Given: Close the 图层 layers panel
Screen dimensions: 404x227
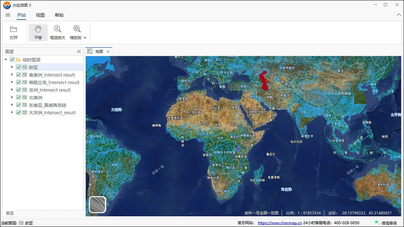Looking at the screenshot, I should (x=79, y=52).
